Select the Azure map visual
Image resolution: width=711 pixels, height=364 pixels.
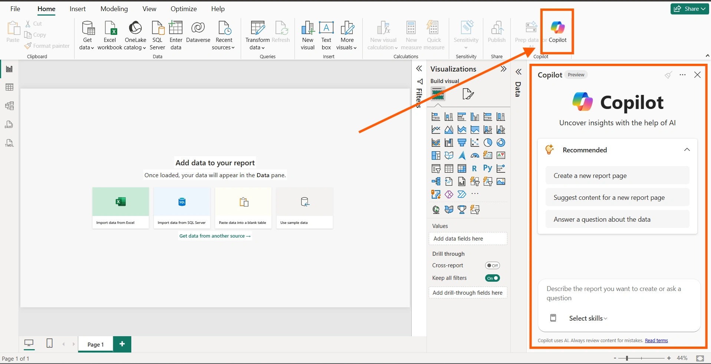pos(462,156)
